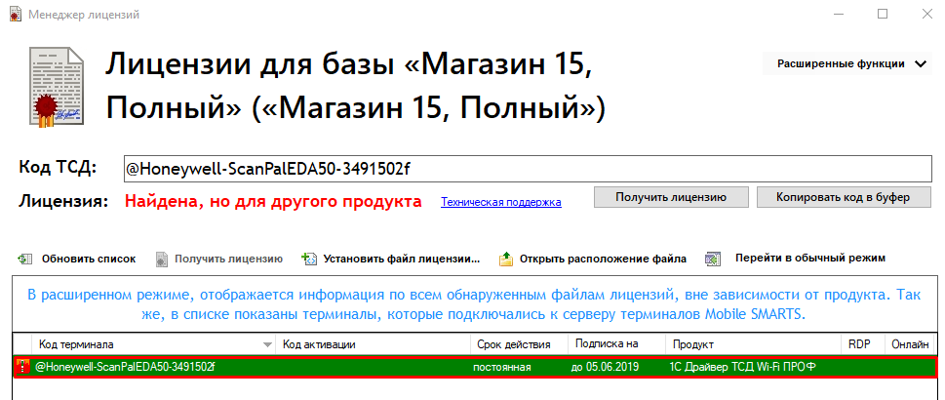Click the Продукт column header

point(751,344)
